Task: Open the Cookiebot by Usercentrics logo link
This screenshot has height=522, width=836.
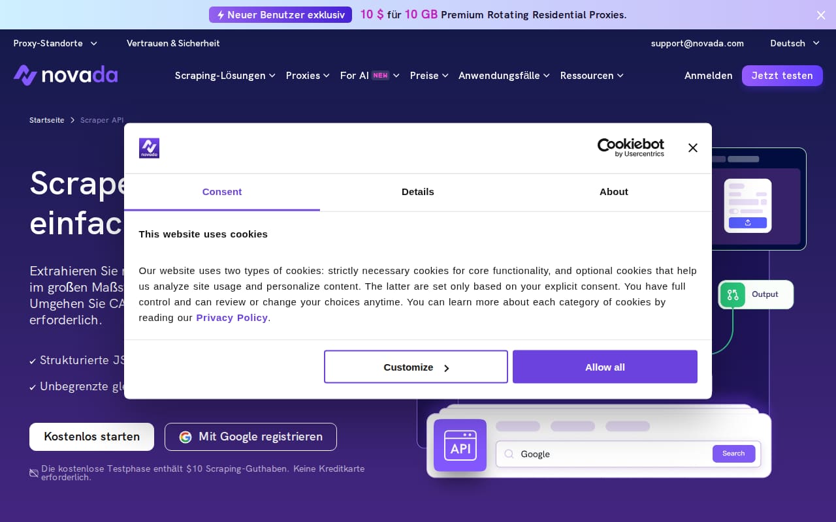Action: (x=631, y=147)
